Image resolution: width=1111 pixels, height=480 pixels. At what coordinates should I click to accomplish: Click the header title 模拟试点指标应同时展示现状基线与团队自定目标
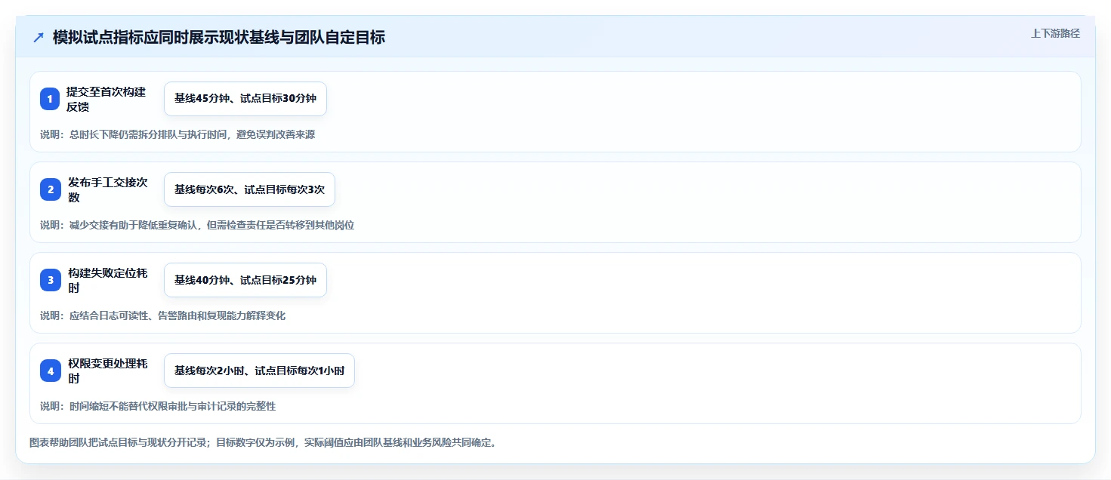click(x=219, y=37)
